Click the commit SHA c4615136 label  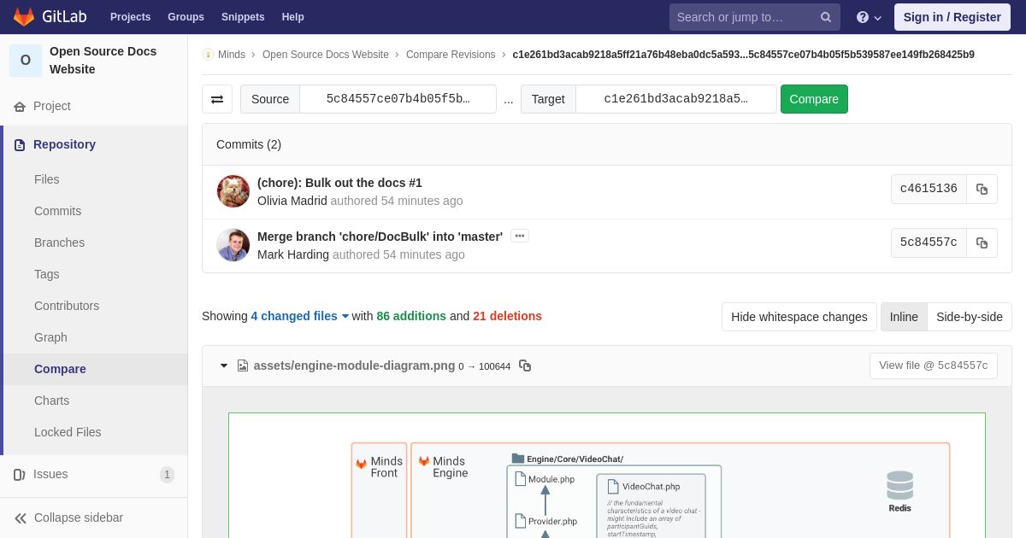click(929, 190)
